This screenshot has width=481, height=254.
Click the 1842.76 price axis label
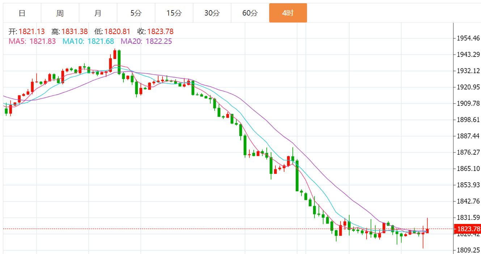pyautogui.click(x=468, y=201)
